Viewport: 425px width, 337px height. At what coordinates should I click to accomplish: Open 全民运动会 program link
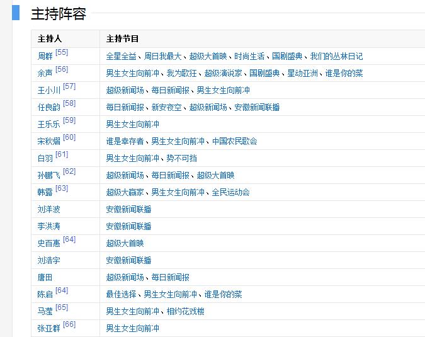[x=230, y=192]
